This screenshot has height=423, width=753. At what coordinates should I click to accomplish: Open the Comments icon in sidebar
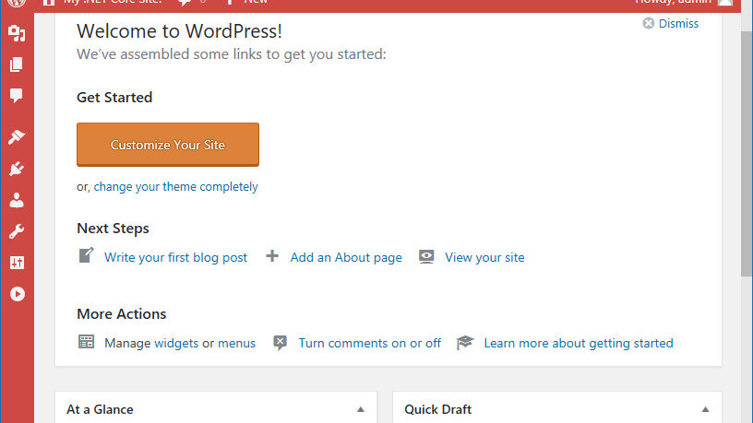coord(17,96)
